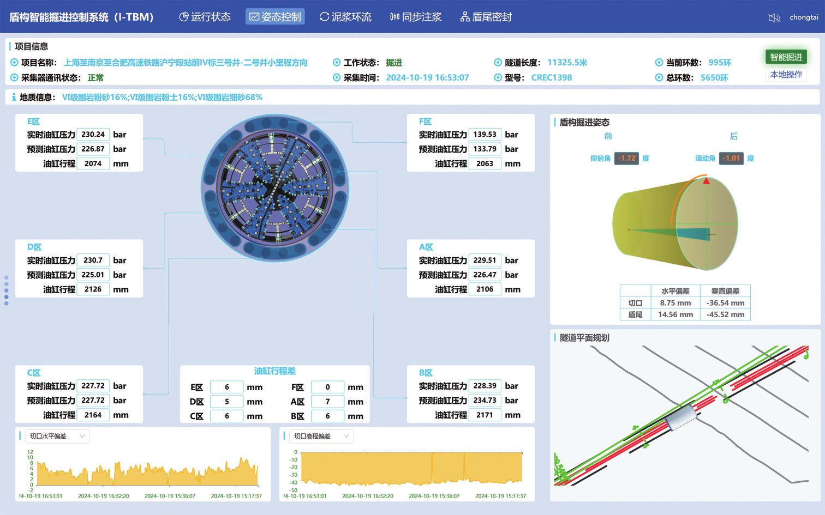825x515 pixels.
Task: Open the chongtai user menu
Action: pyautogui.click(x=804, y=17)
